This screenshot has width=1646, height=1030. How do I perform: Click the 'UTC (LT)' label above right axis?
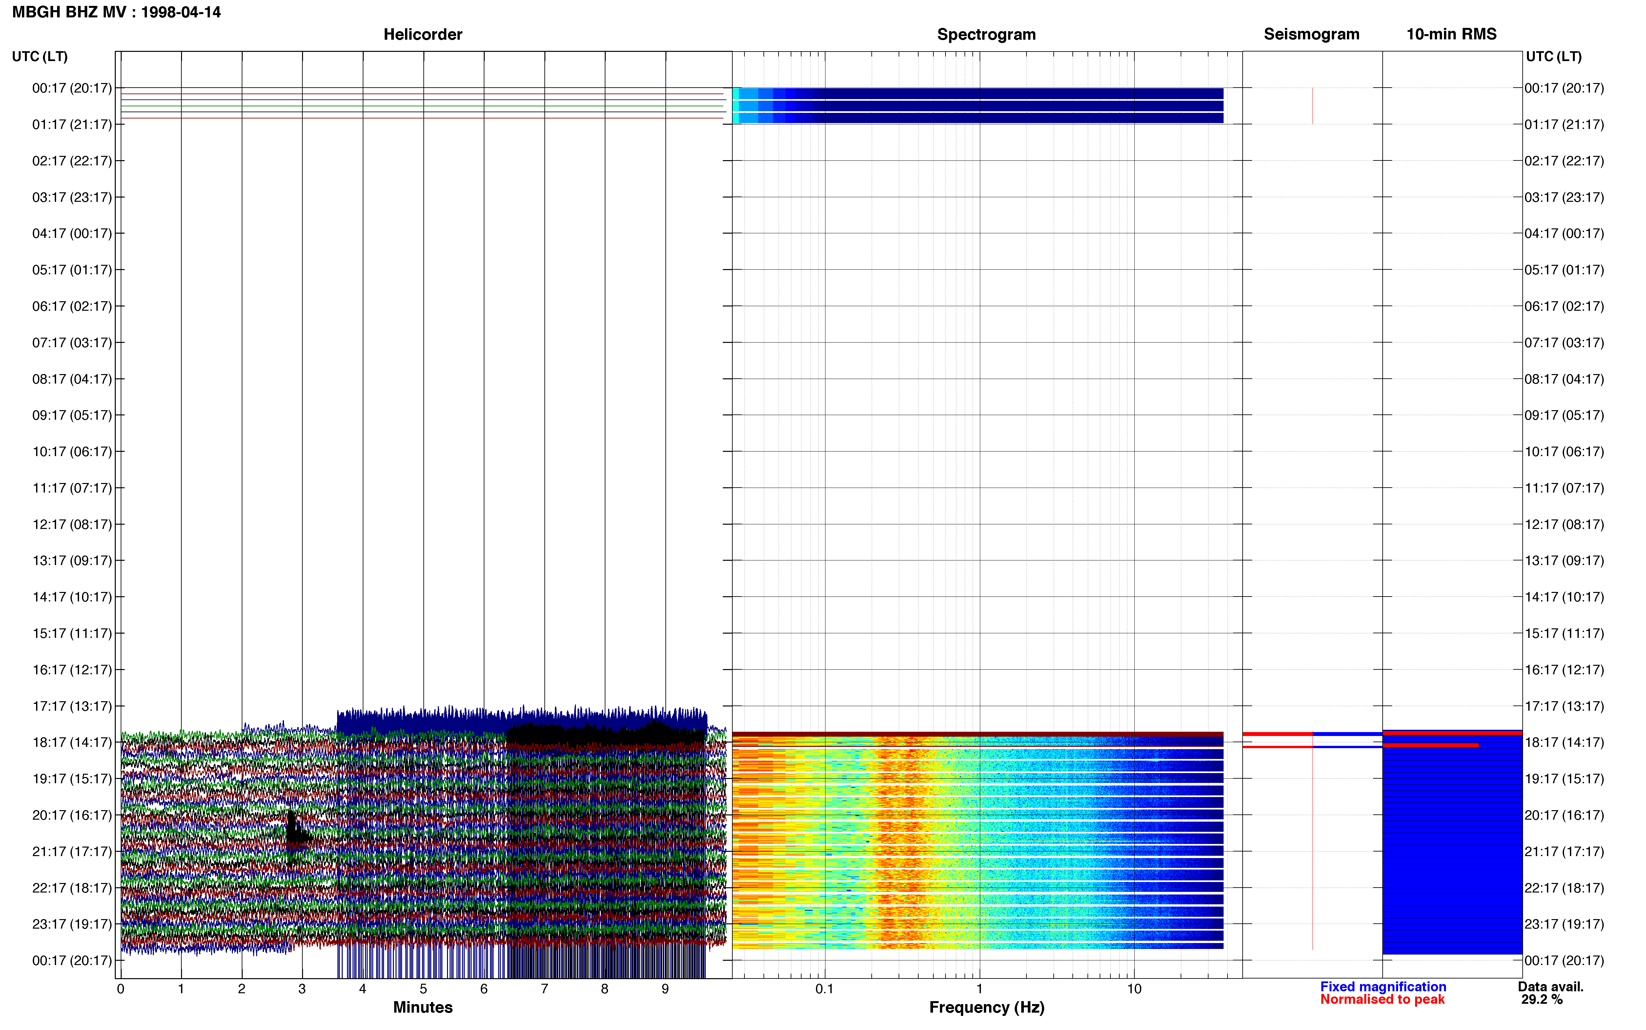coord(1554,56)
